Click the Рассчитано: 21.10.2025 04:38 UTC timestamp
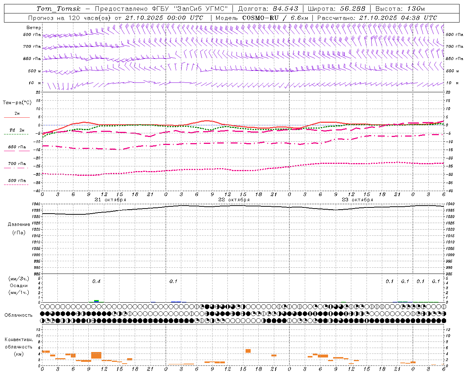This screenshot has width=465, height=372. [x=377, y=18]
